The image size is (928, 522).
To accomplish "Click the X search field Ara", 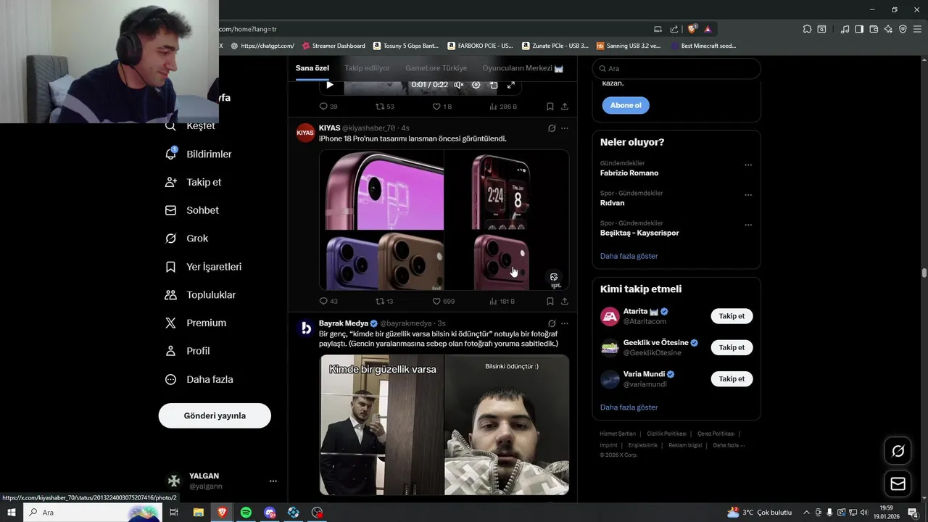I will coord(676,68).
